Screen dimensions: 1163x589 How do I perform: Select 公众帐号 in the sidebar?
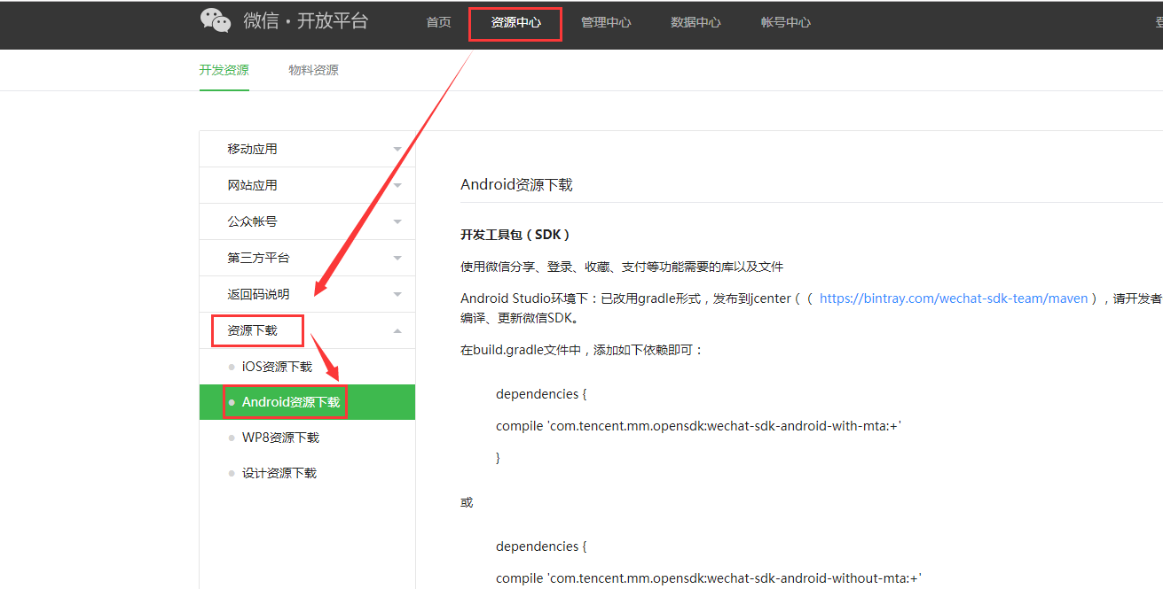click(x=307, y=221)
